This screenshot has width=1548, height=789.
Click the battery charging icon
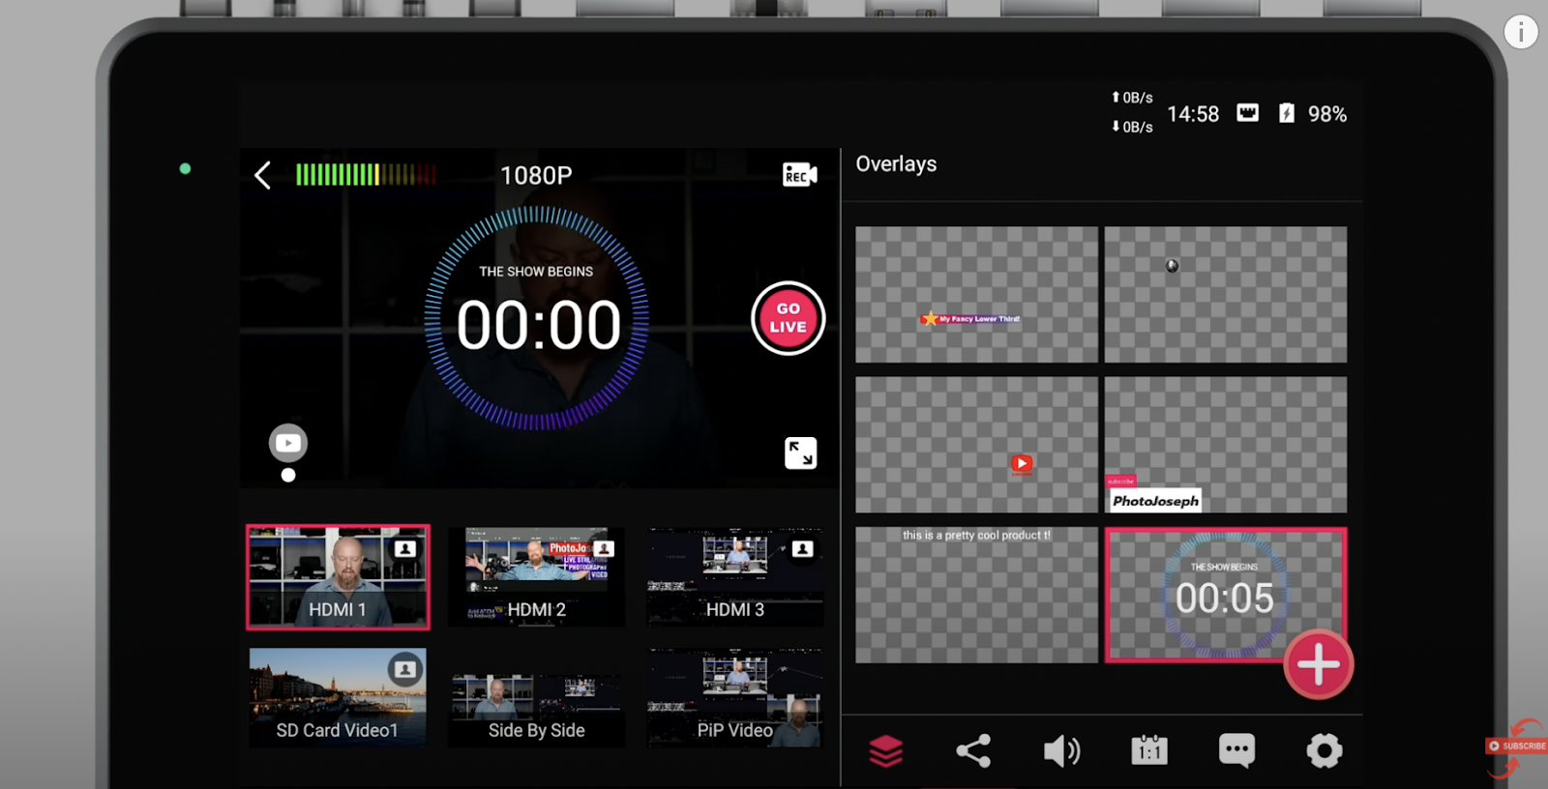1286,113
